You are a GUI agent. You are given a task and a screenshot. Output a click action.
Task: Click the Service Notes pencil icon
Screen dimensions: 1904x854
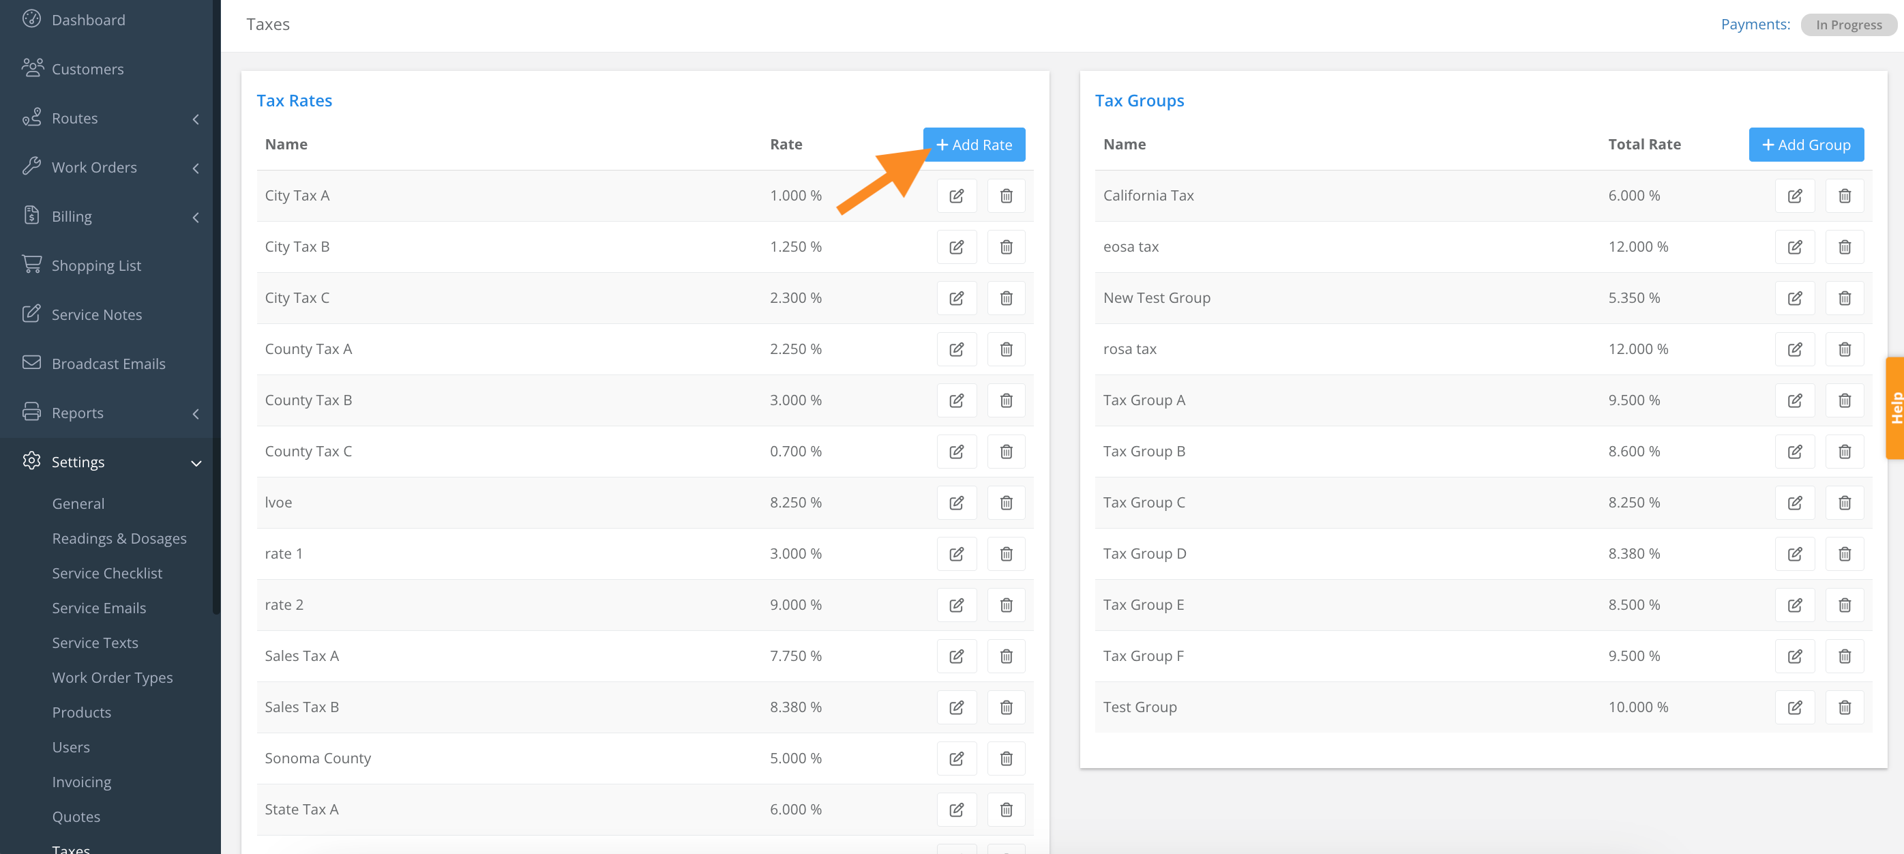[x=32, y=314]
